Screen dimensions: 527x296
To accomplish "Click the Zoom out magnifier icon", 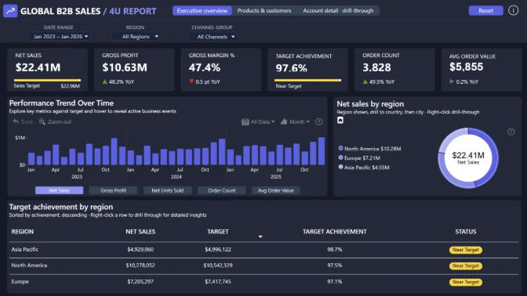I will click(x=42, y=121).
